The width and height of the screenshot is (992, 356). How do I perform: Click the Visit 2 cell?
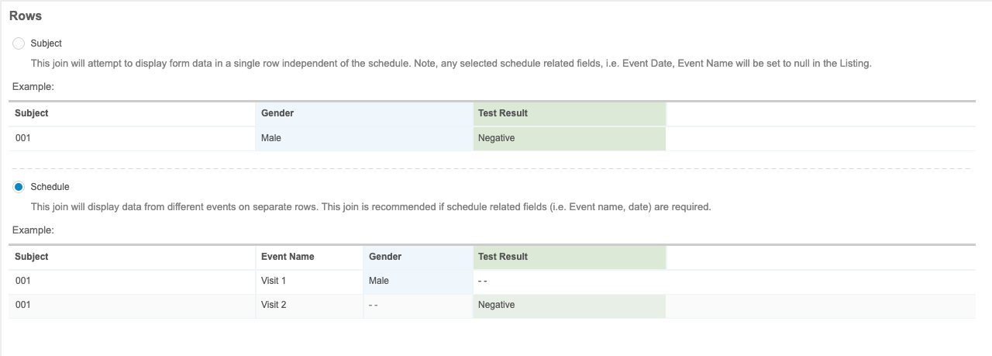coord(274,305)
